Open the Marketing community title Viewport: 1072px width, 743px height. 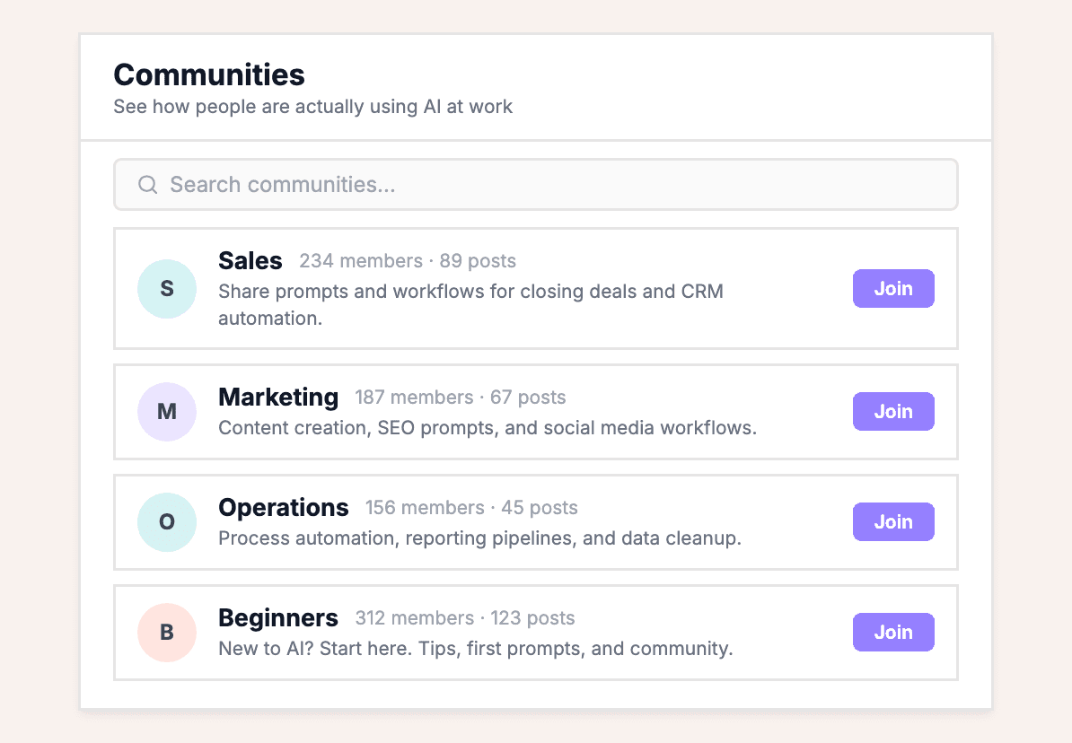(278, 397)
